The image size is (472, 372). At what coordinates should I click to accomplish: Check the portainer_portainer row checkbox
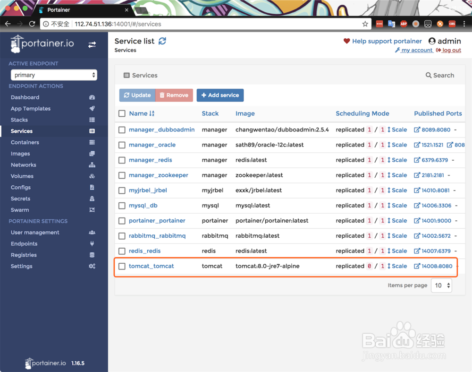coord(122,221)
